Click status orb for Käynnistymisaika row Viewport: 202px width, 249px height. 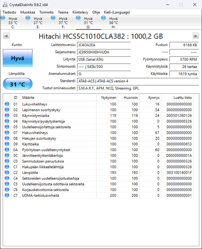coord(7,115)
